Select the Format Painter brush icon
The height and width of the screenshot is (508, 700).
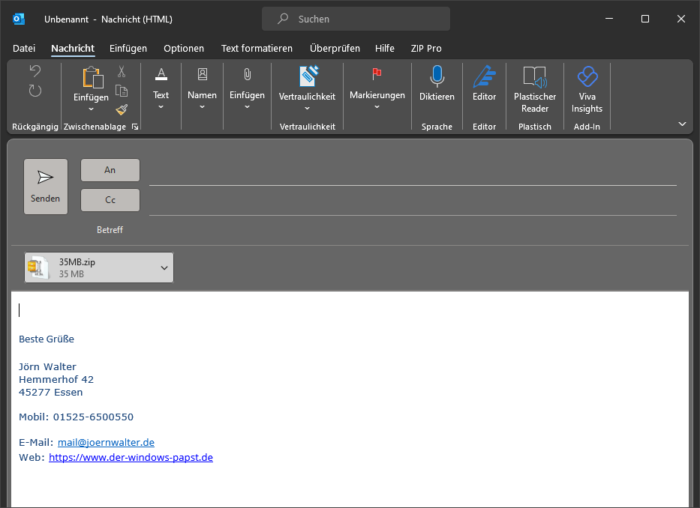click(122, 109)
